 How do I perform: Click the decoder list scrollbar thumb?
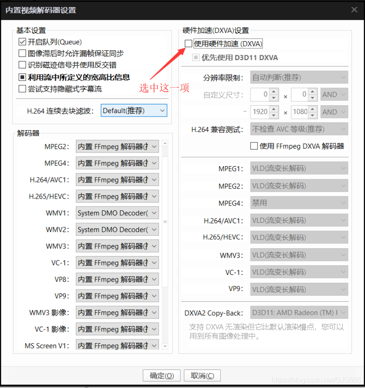click(x=165, y=222)
